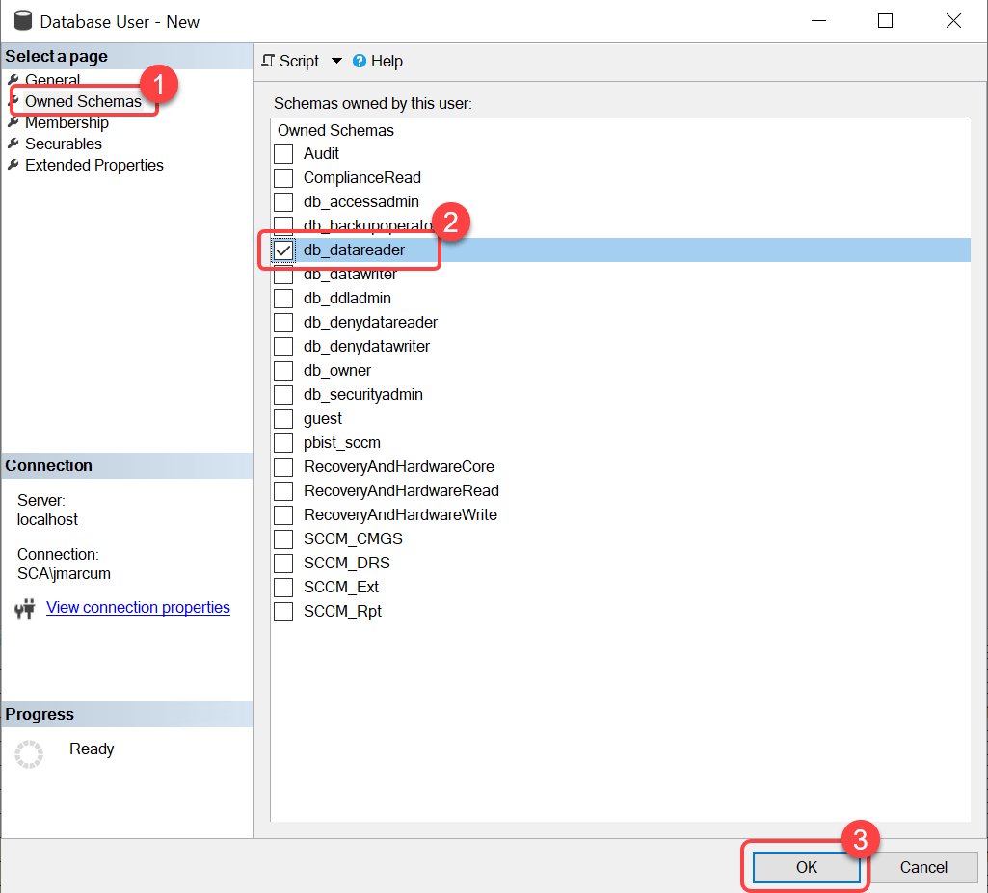Click the Owned Schemas column header
Image resolution: width=988 pixels, height=893 pixels.
coord(335,130)
